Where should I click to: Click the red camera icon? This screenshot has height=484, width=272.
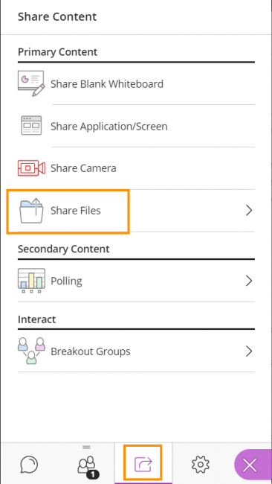click(x=31, y=168)
